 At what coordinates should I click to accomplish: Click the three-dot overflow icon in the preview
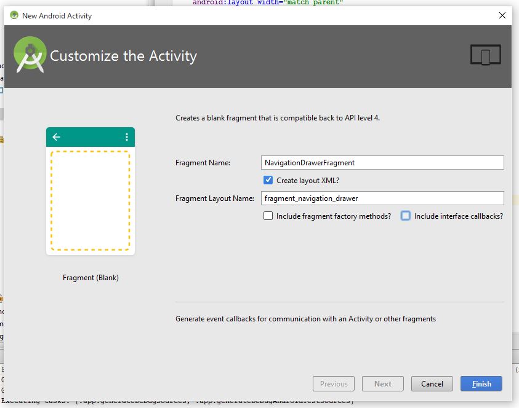(127, 137)
